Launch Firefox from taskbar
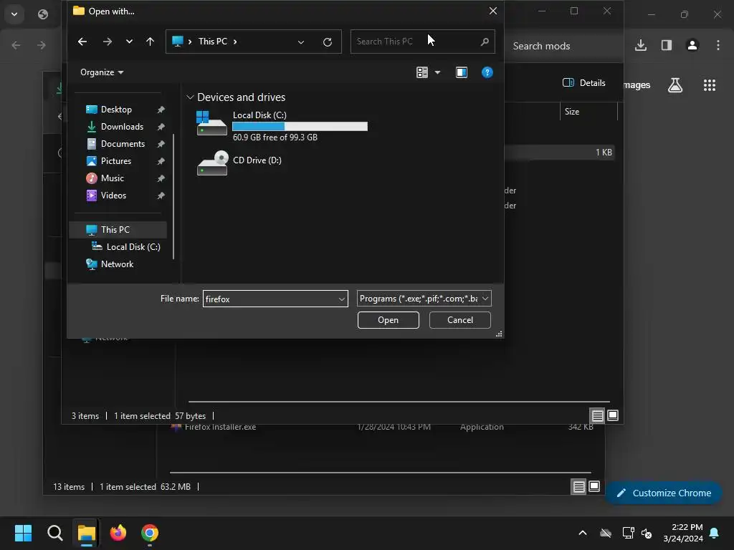The width and height of the screenshot is (734, 550). pos(118,533)
